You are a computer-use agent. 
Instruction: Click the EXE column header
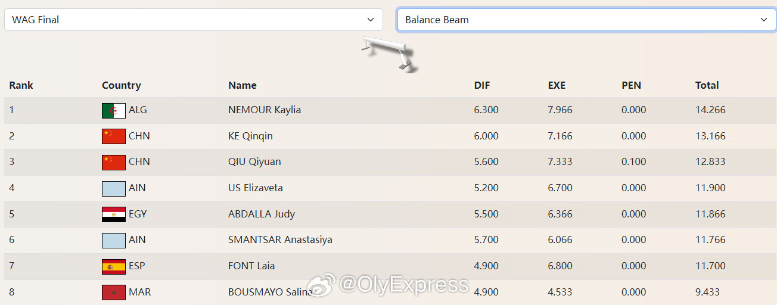tap(557, 85)
